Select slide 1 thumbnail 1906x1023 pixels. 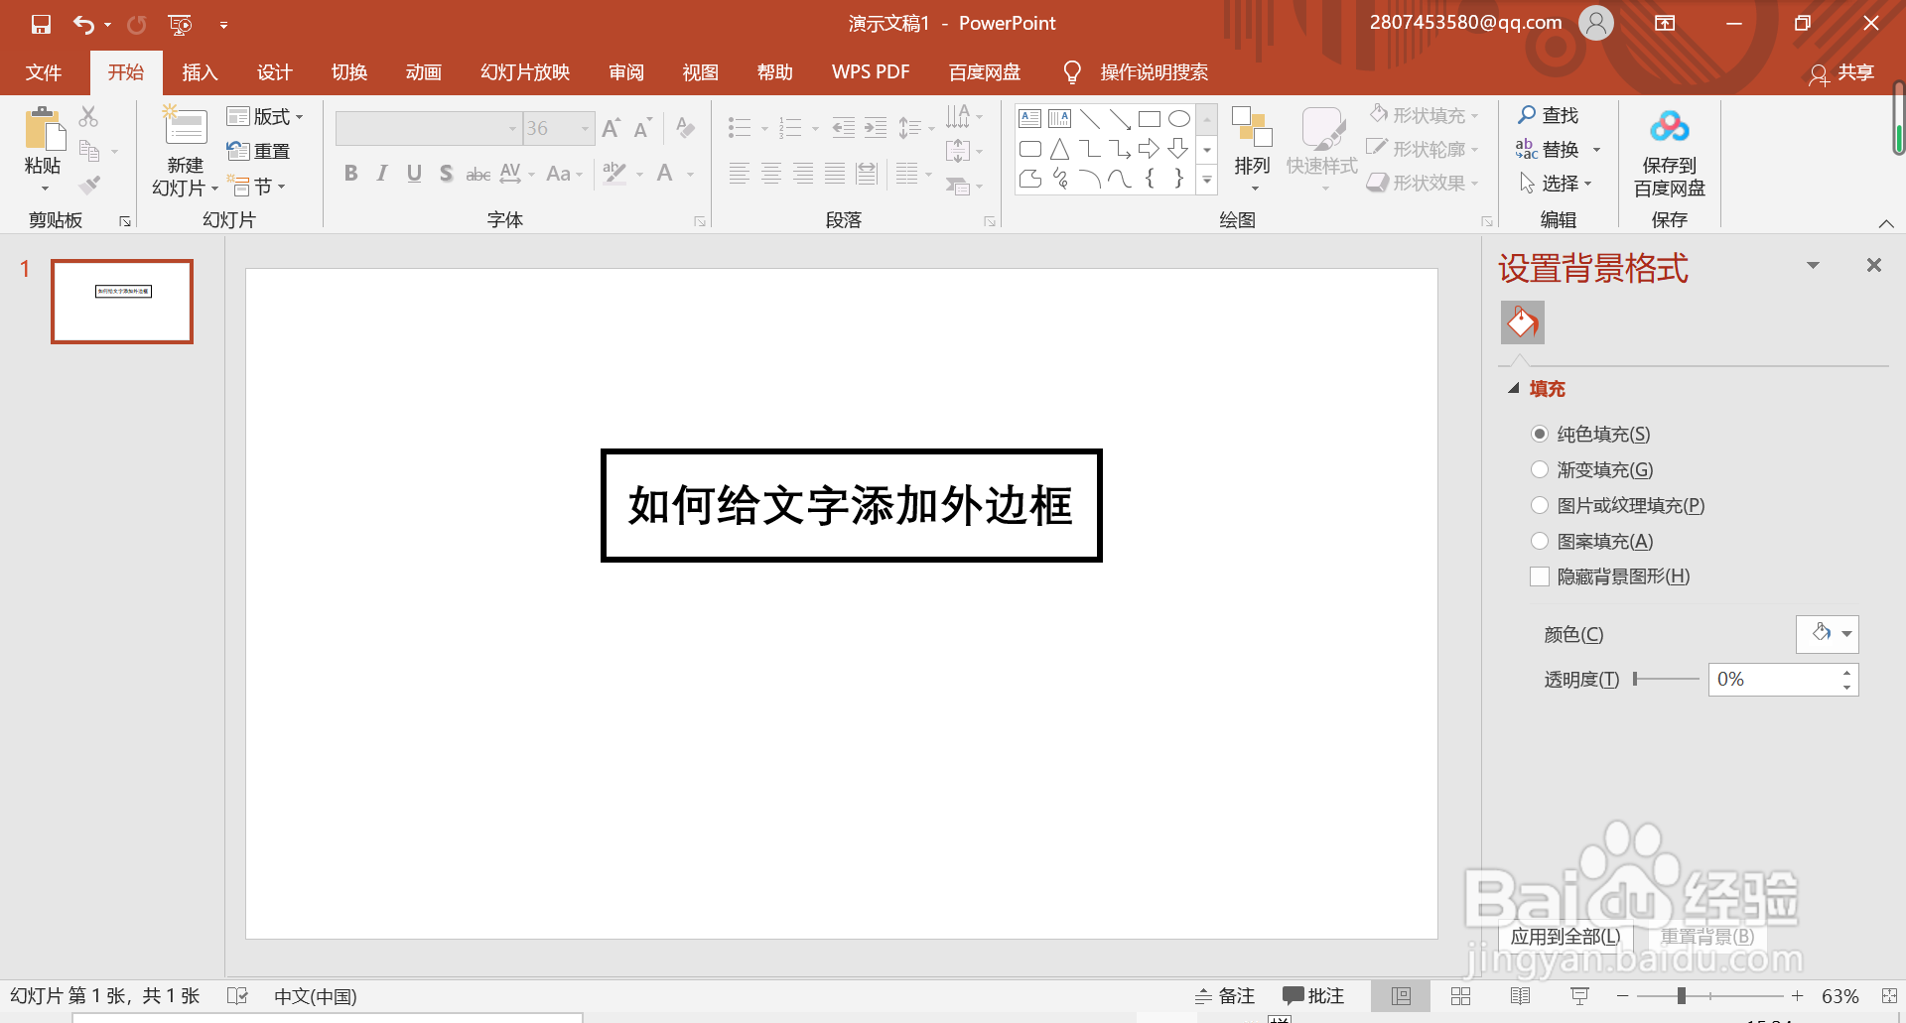coord(122,302)
